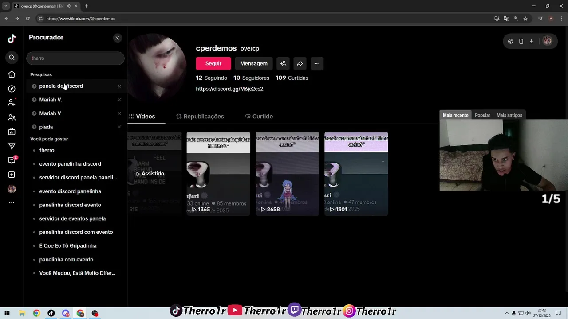Choose suggestion evento panelinha discord

coord(70,164)
